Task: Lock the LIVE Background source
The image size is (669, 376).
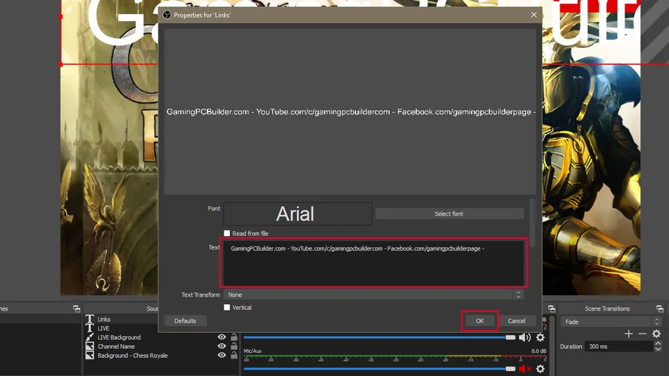Action: (234, 337)
